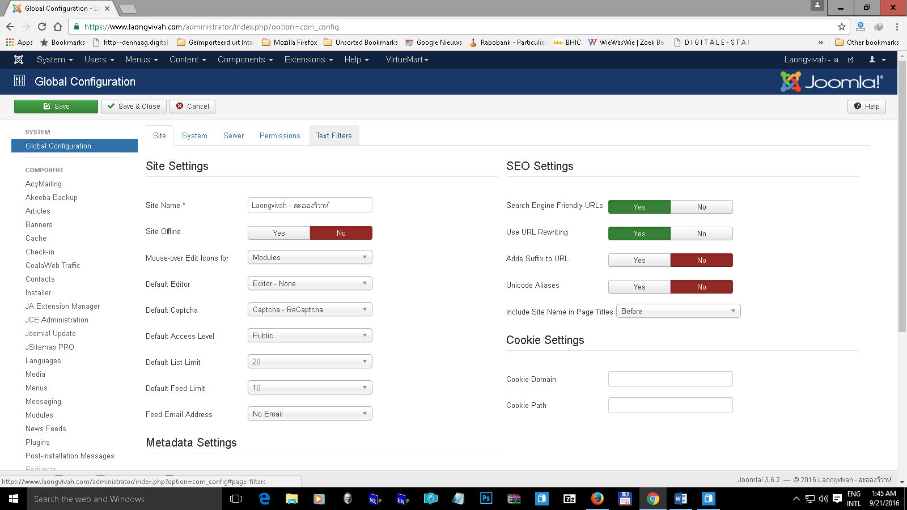Open the Extensions menu
The image size is (907, 510).
click(308, 59)
